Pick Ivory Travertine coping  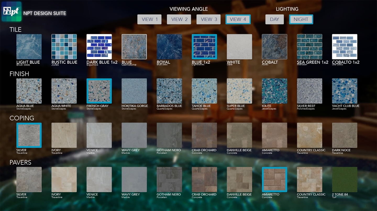pyautogui.click(x=64, y=135)
